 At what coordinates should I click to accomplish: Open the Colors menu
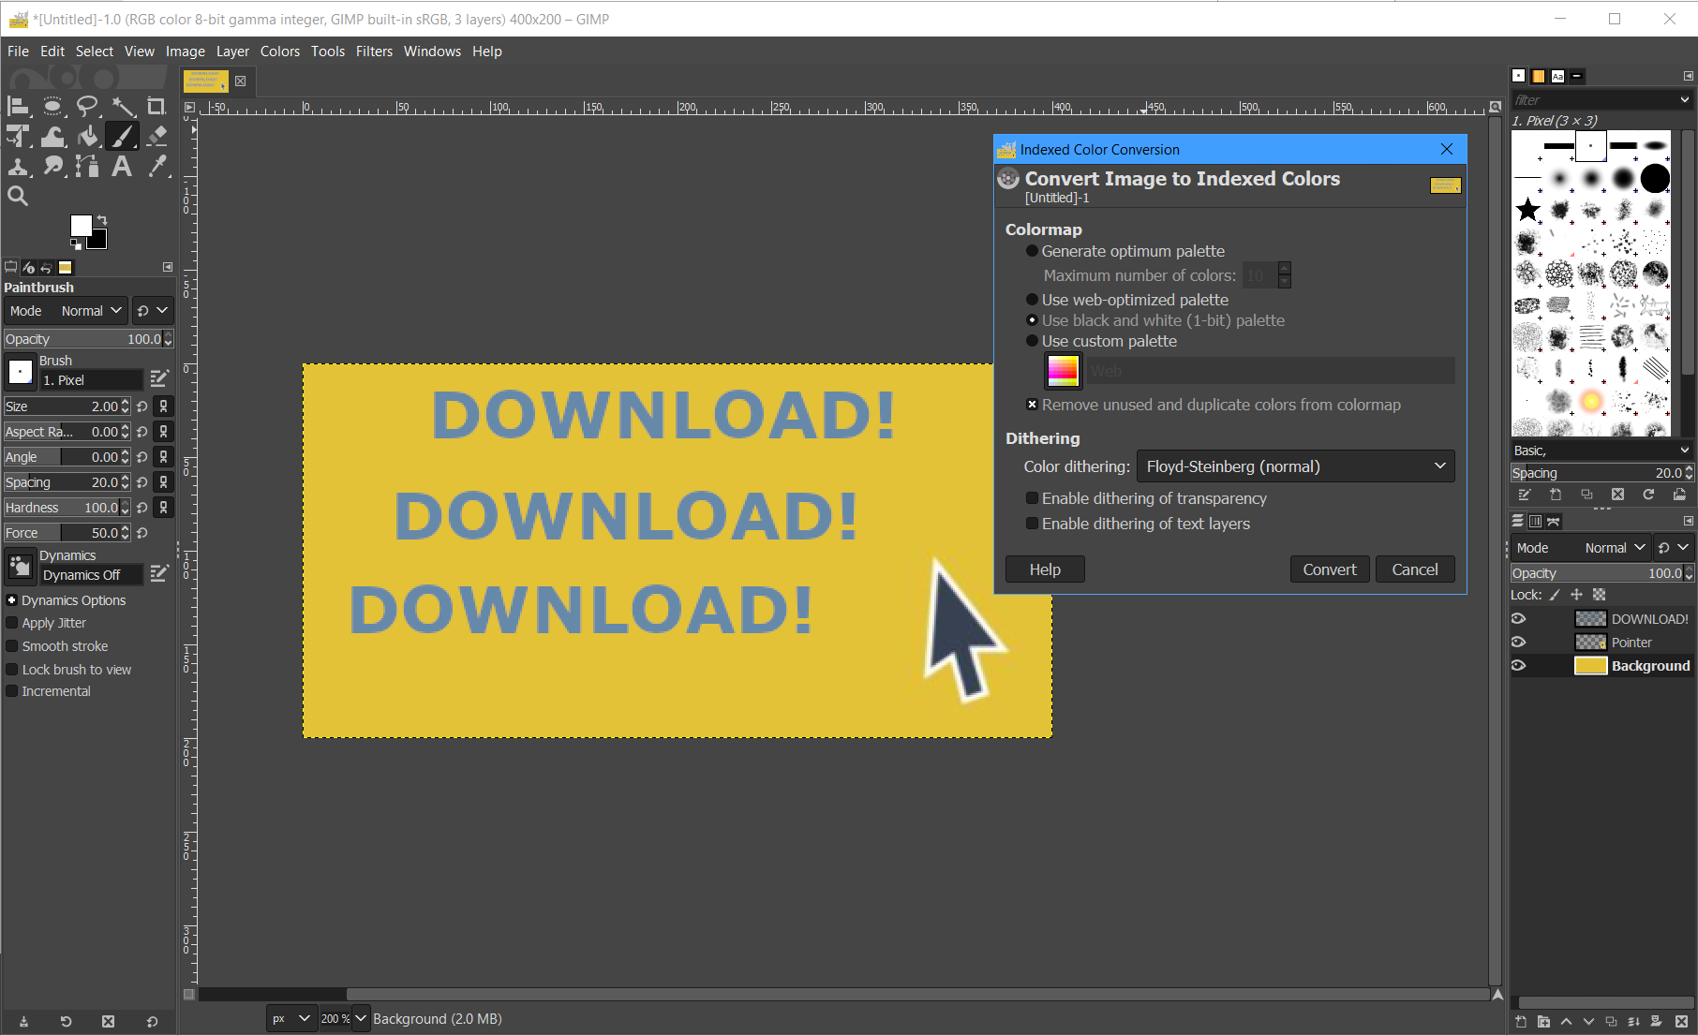pyautogui.click(x=279, y=52)
